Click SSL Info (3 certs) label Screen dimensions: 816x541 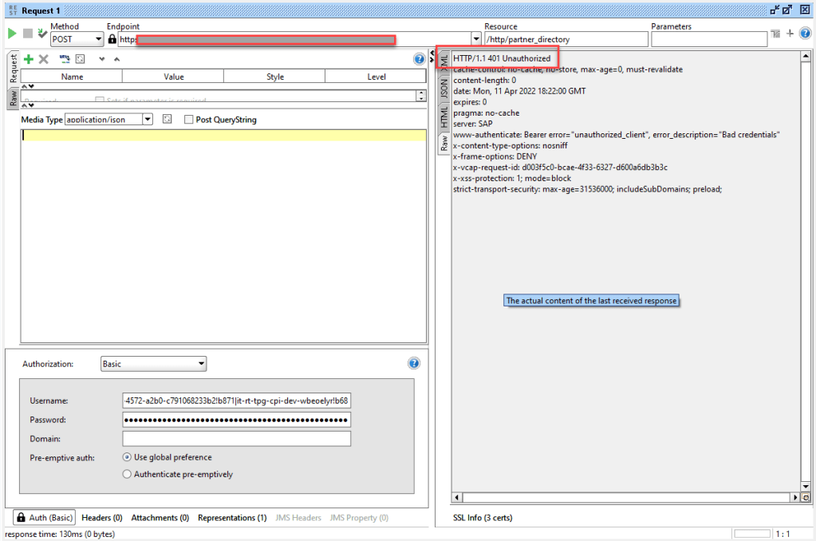pos(483,518)
